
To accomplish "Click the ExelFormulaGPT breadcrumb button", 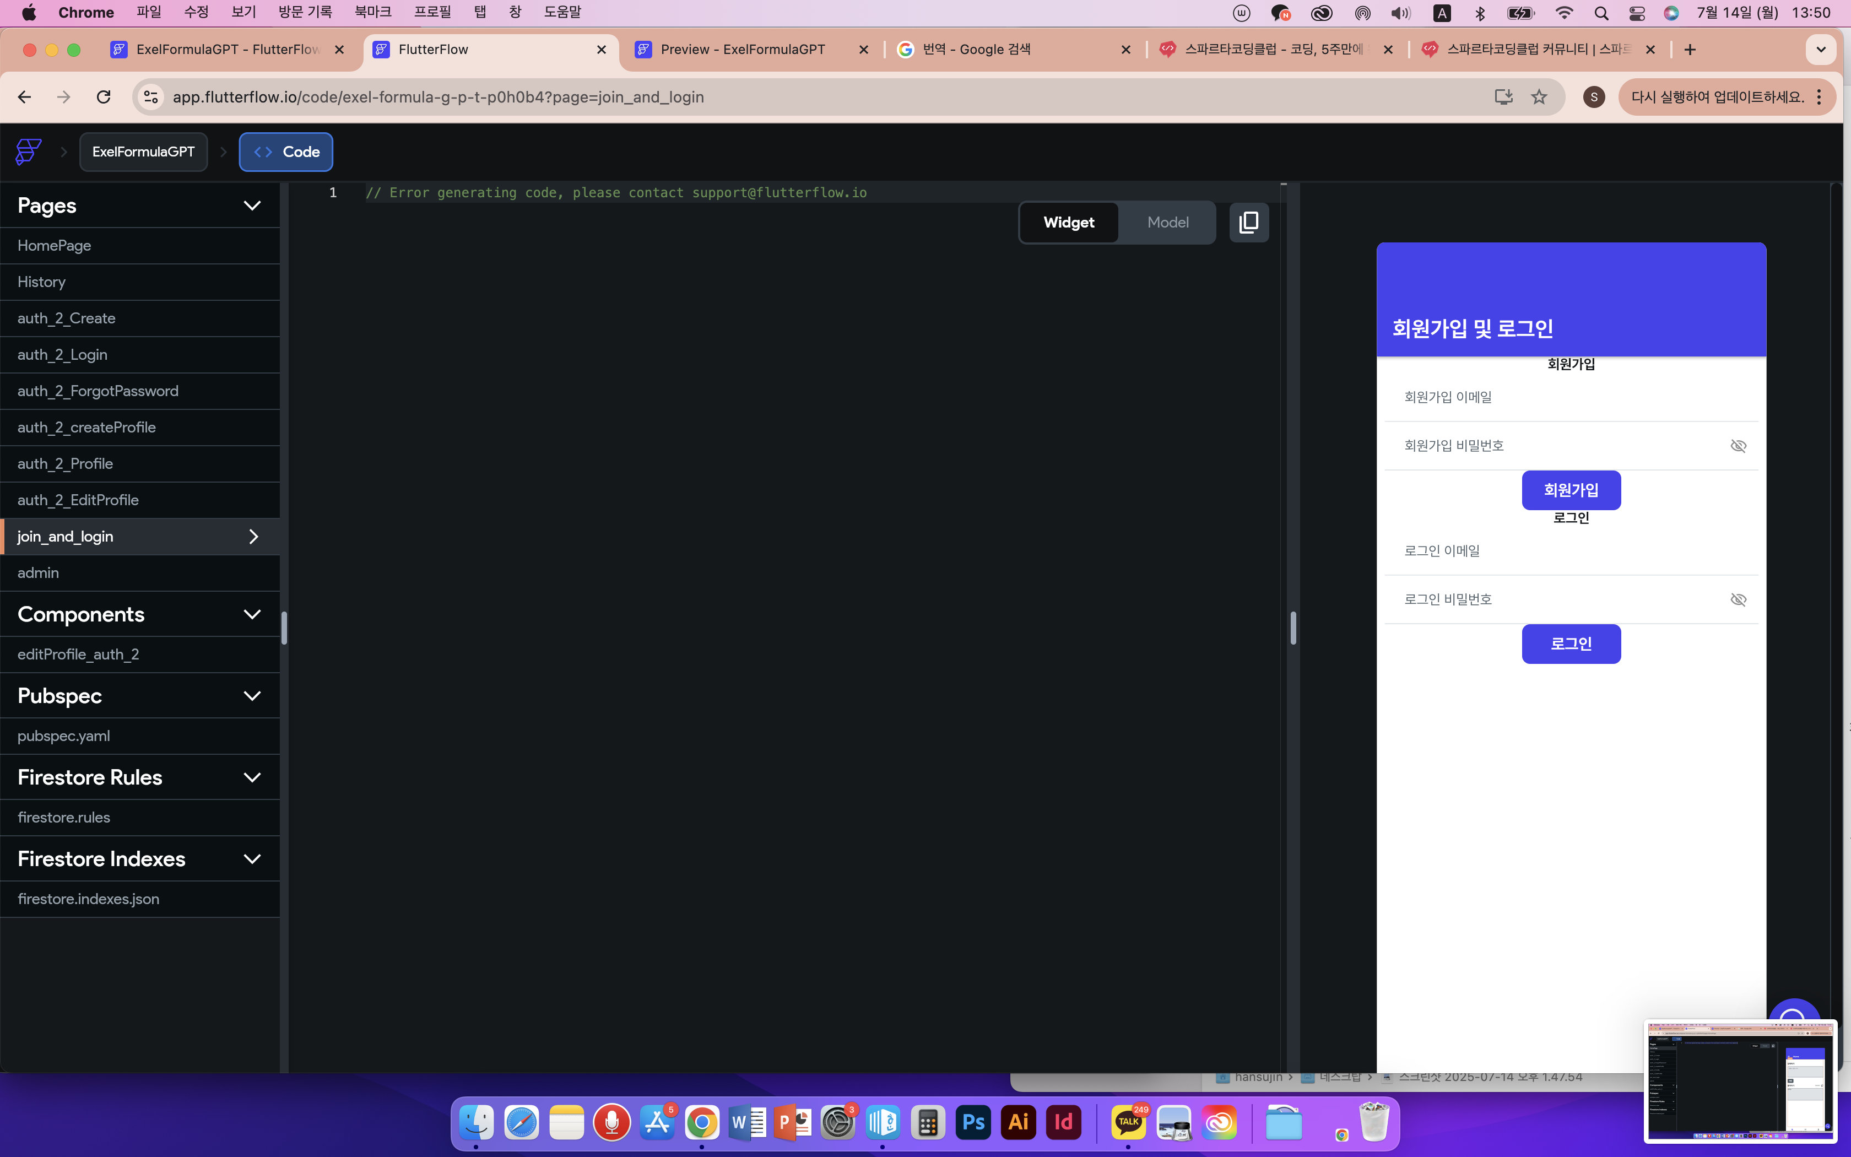I will pyautogui.click(x=143, y=152).
